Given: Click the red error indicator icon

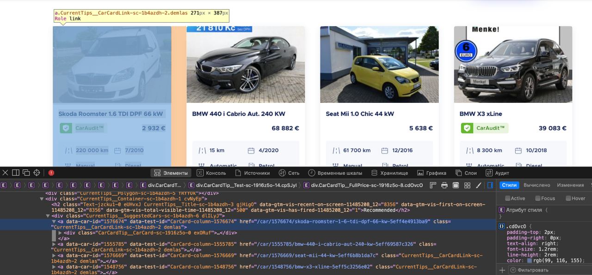Looking at the screenshot, I should pyautogui.click(x=51, y=173).
